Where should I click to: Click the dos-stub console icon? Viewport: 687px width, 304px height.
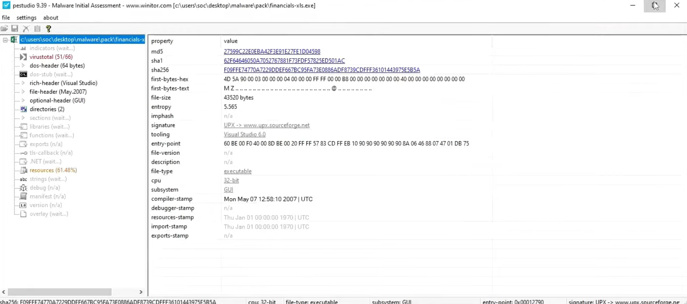23,74
